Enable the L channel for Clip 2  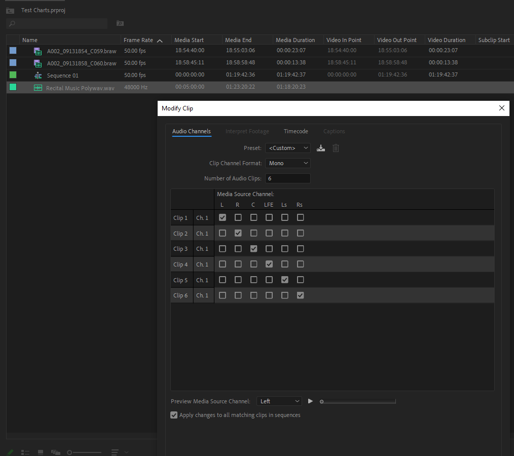click(x=223, y=233)
